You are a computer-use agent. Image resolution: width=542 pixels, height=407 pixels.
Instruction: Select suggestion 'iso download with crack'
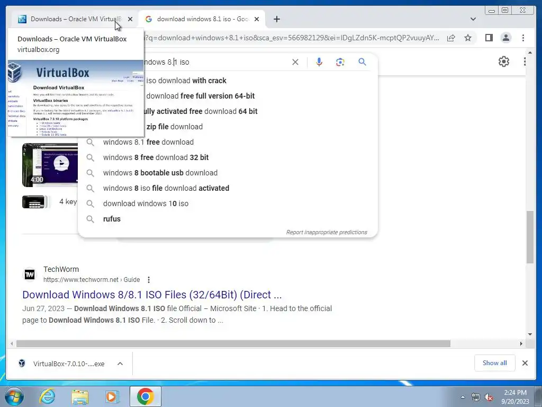coord(227,81)
